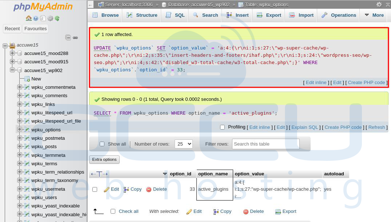Open the SQL tab

point(175,15)
